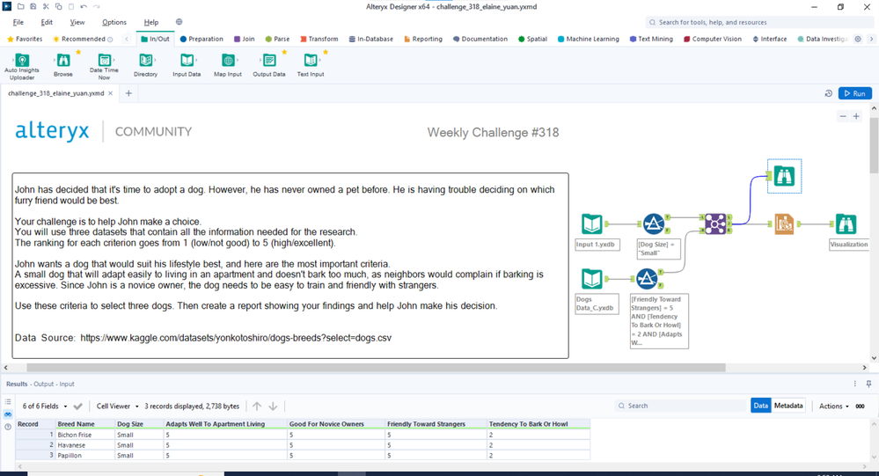Open the Help menu
This screenshot has height=476, width=879.
tap(151, 22)
